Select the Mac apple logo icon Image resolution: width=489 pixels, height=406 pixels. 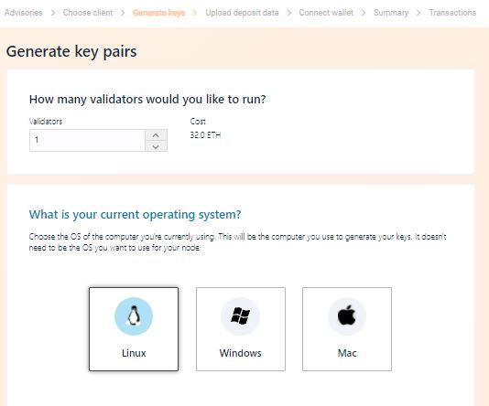click(347, 316)
